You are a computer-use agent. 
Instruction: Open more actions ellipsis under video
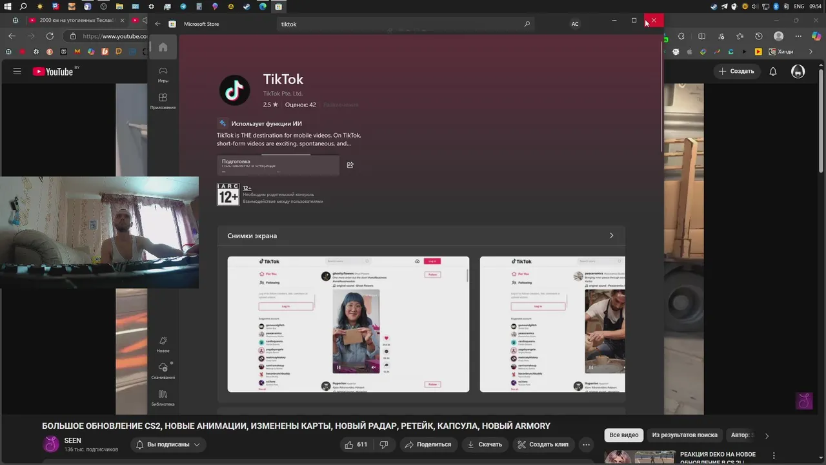point(586,444)
